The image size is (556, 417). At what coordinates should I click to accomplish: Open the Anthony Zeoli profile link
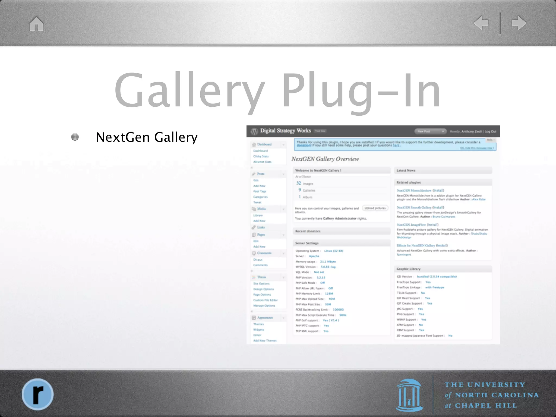(471, 131)
